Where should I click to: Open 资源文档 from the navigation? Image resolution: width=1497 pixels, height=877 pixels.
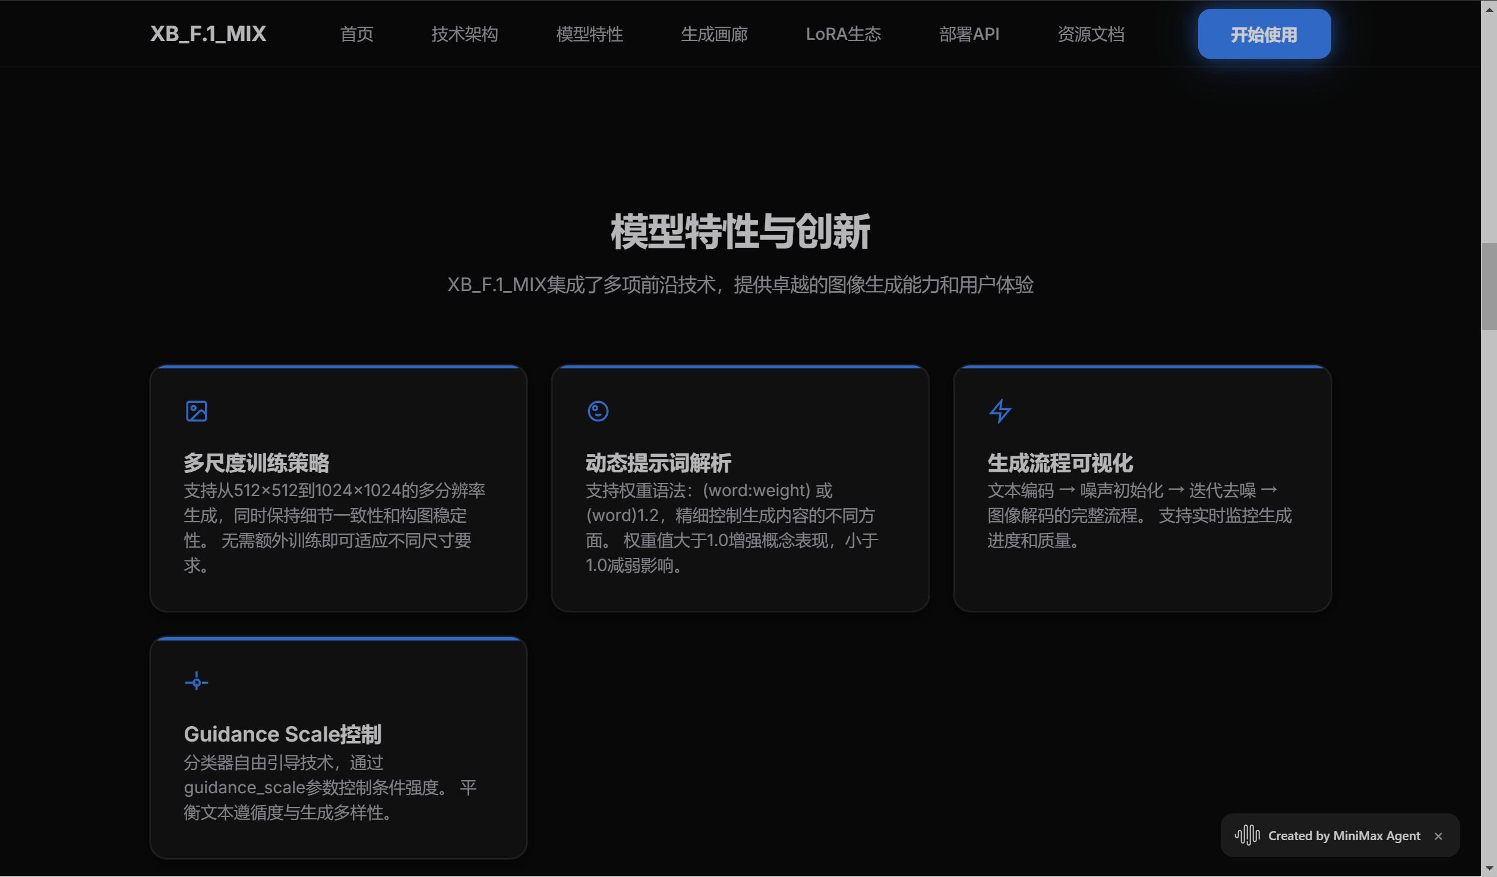click(1091, 34)
